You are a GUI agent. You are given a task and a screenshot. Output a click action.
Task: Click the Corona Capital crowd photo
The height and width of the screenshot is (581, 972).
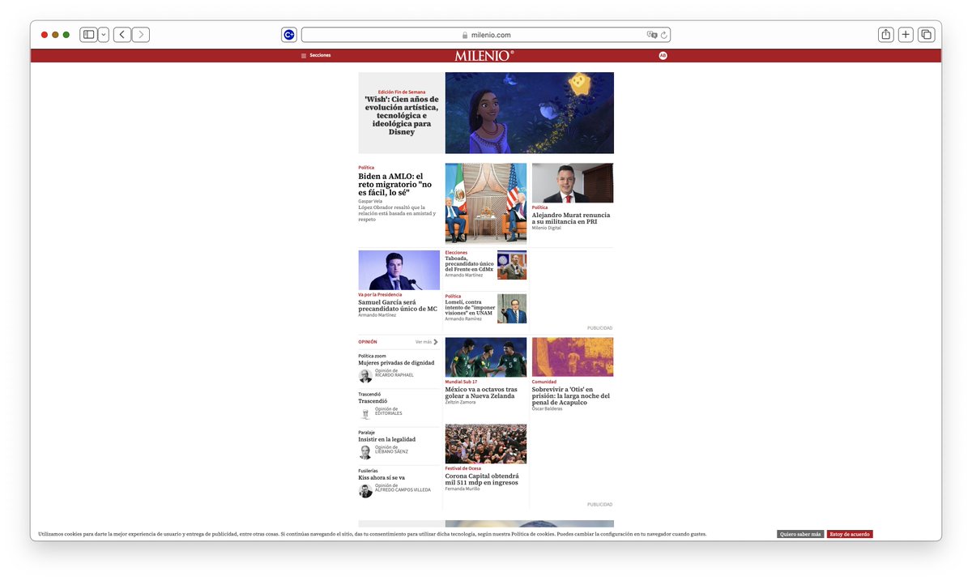(486, 444)
